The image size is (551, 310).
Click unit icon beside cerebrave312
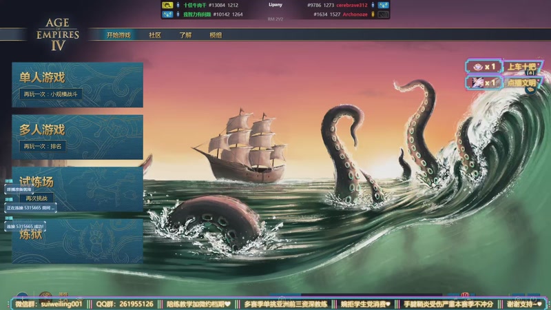pyautogui.click(x=373, y=5)
